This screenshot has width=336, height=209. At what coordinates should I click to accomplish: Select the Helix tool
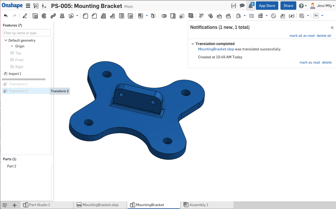[x=261, y=16]
